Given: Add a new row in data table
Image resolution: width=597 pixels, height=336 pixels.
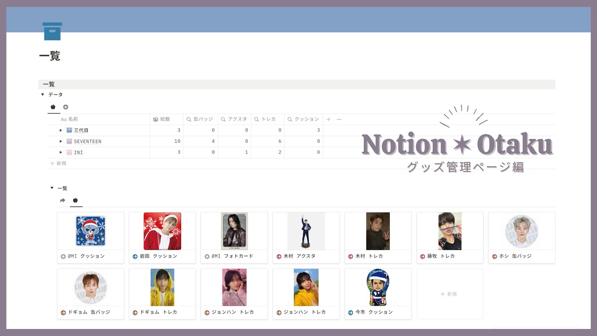Looking at the screenshot, I should (58, 163).
